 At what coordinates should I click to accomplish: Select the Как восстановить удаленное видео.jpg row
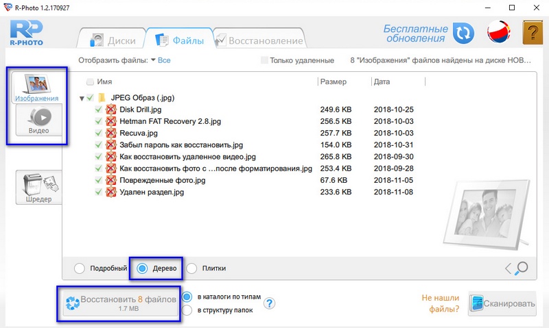click(187, 157)
